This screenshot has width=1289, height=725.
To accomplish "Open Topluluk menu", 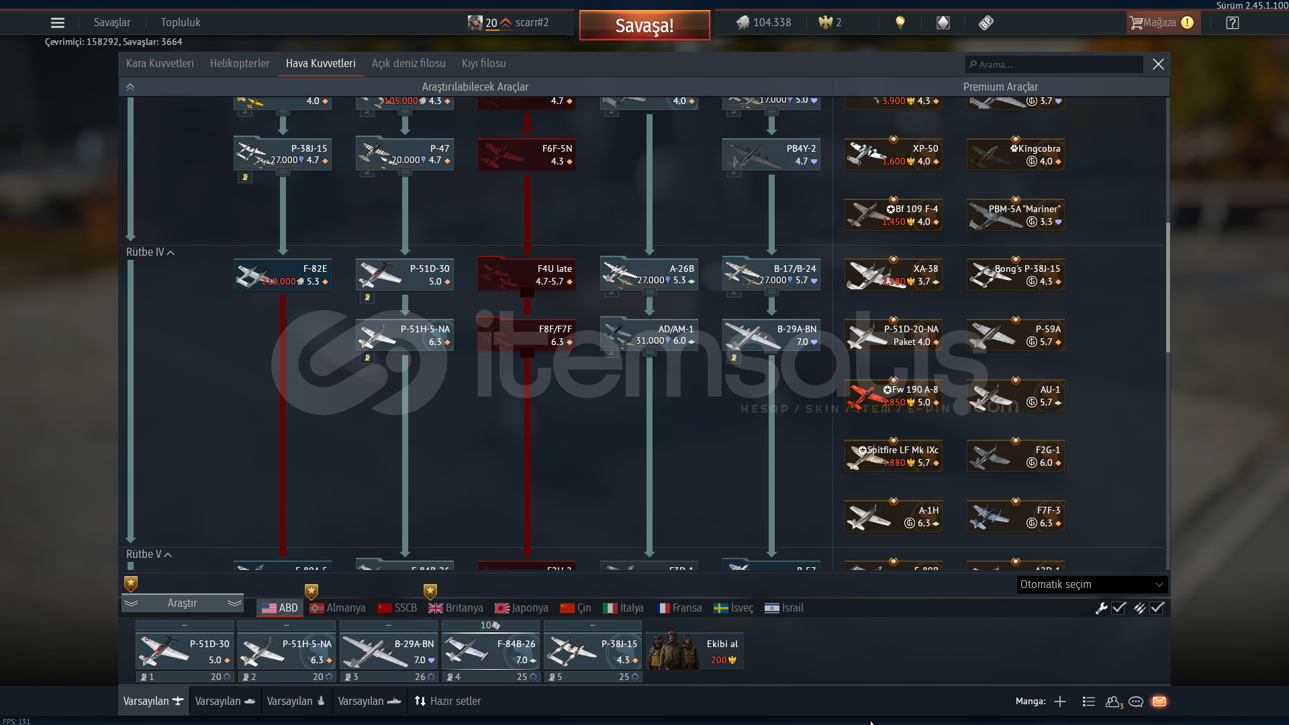I will coord(181,23).
